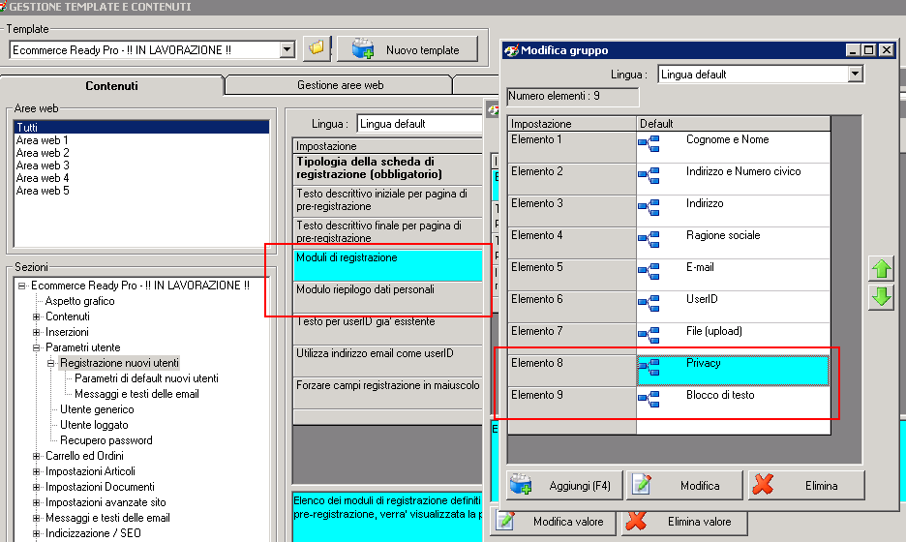
Task: Select the Elemento 9 row label
Action: pyautogui.click(x=572, y=403)
